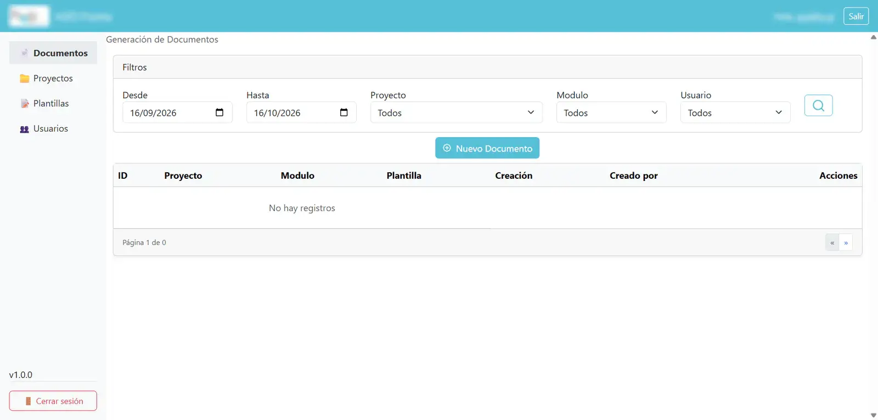Navigate to Plantillas in the sidebar
Viewport: 878px width, 420px height.
53,104
